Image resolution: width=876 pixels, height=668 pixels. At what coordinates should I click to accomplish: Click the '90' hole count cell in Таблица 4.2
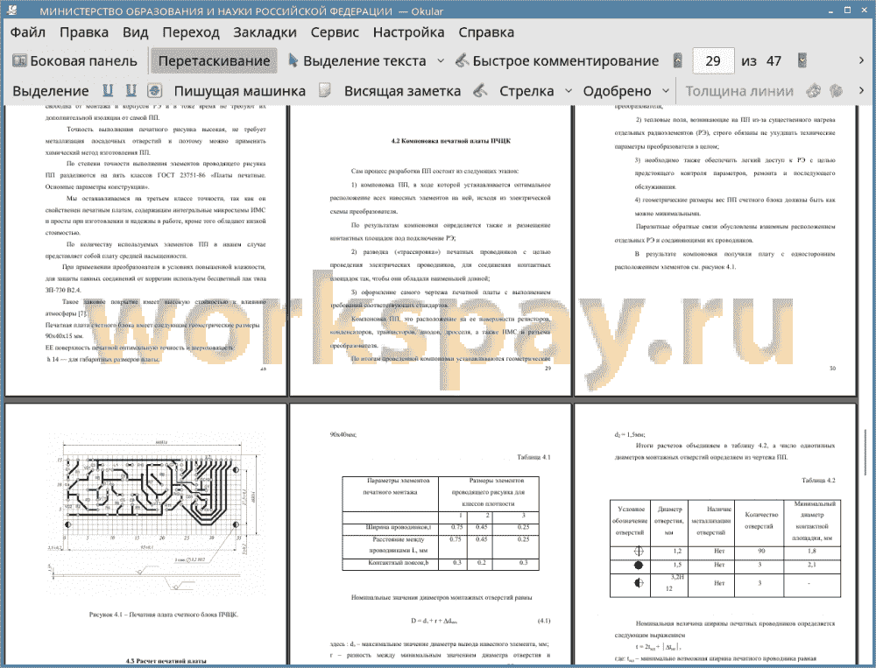coord(761,552)
